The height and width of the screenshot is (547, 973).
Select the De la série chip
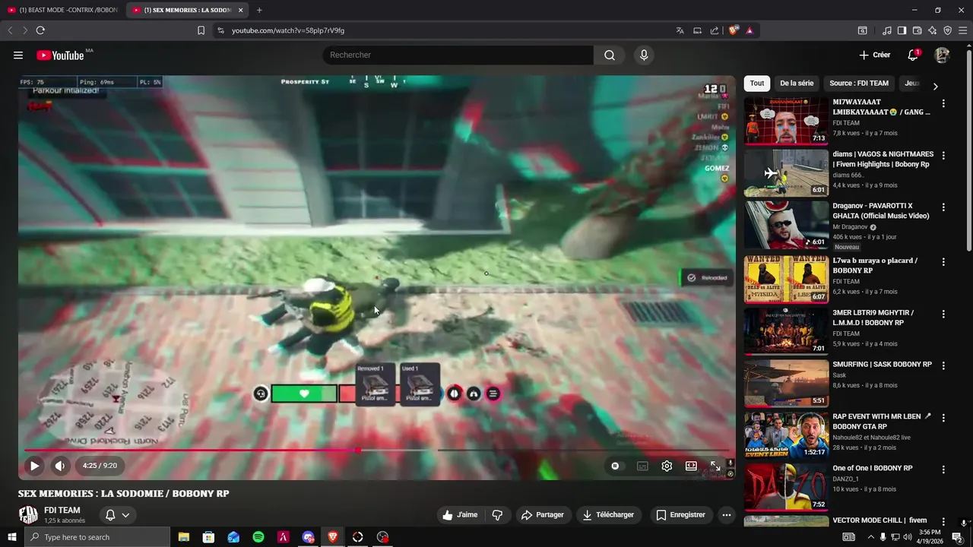[x=797, y=83]
